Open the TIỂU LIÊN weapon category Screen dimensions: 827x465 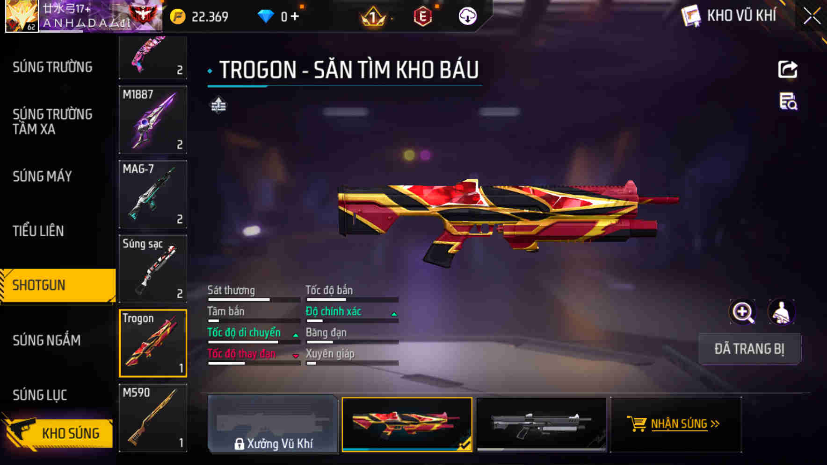tap(38, 231)
